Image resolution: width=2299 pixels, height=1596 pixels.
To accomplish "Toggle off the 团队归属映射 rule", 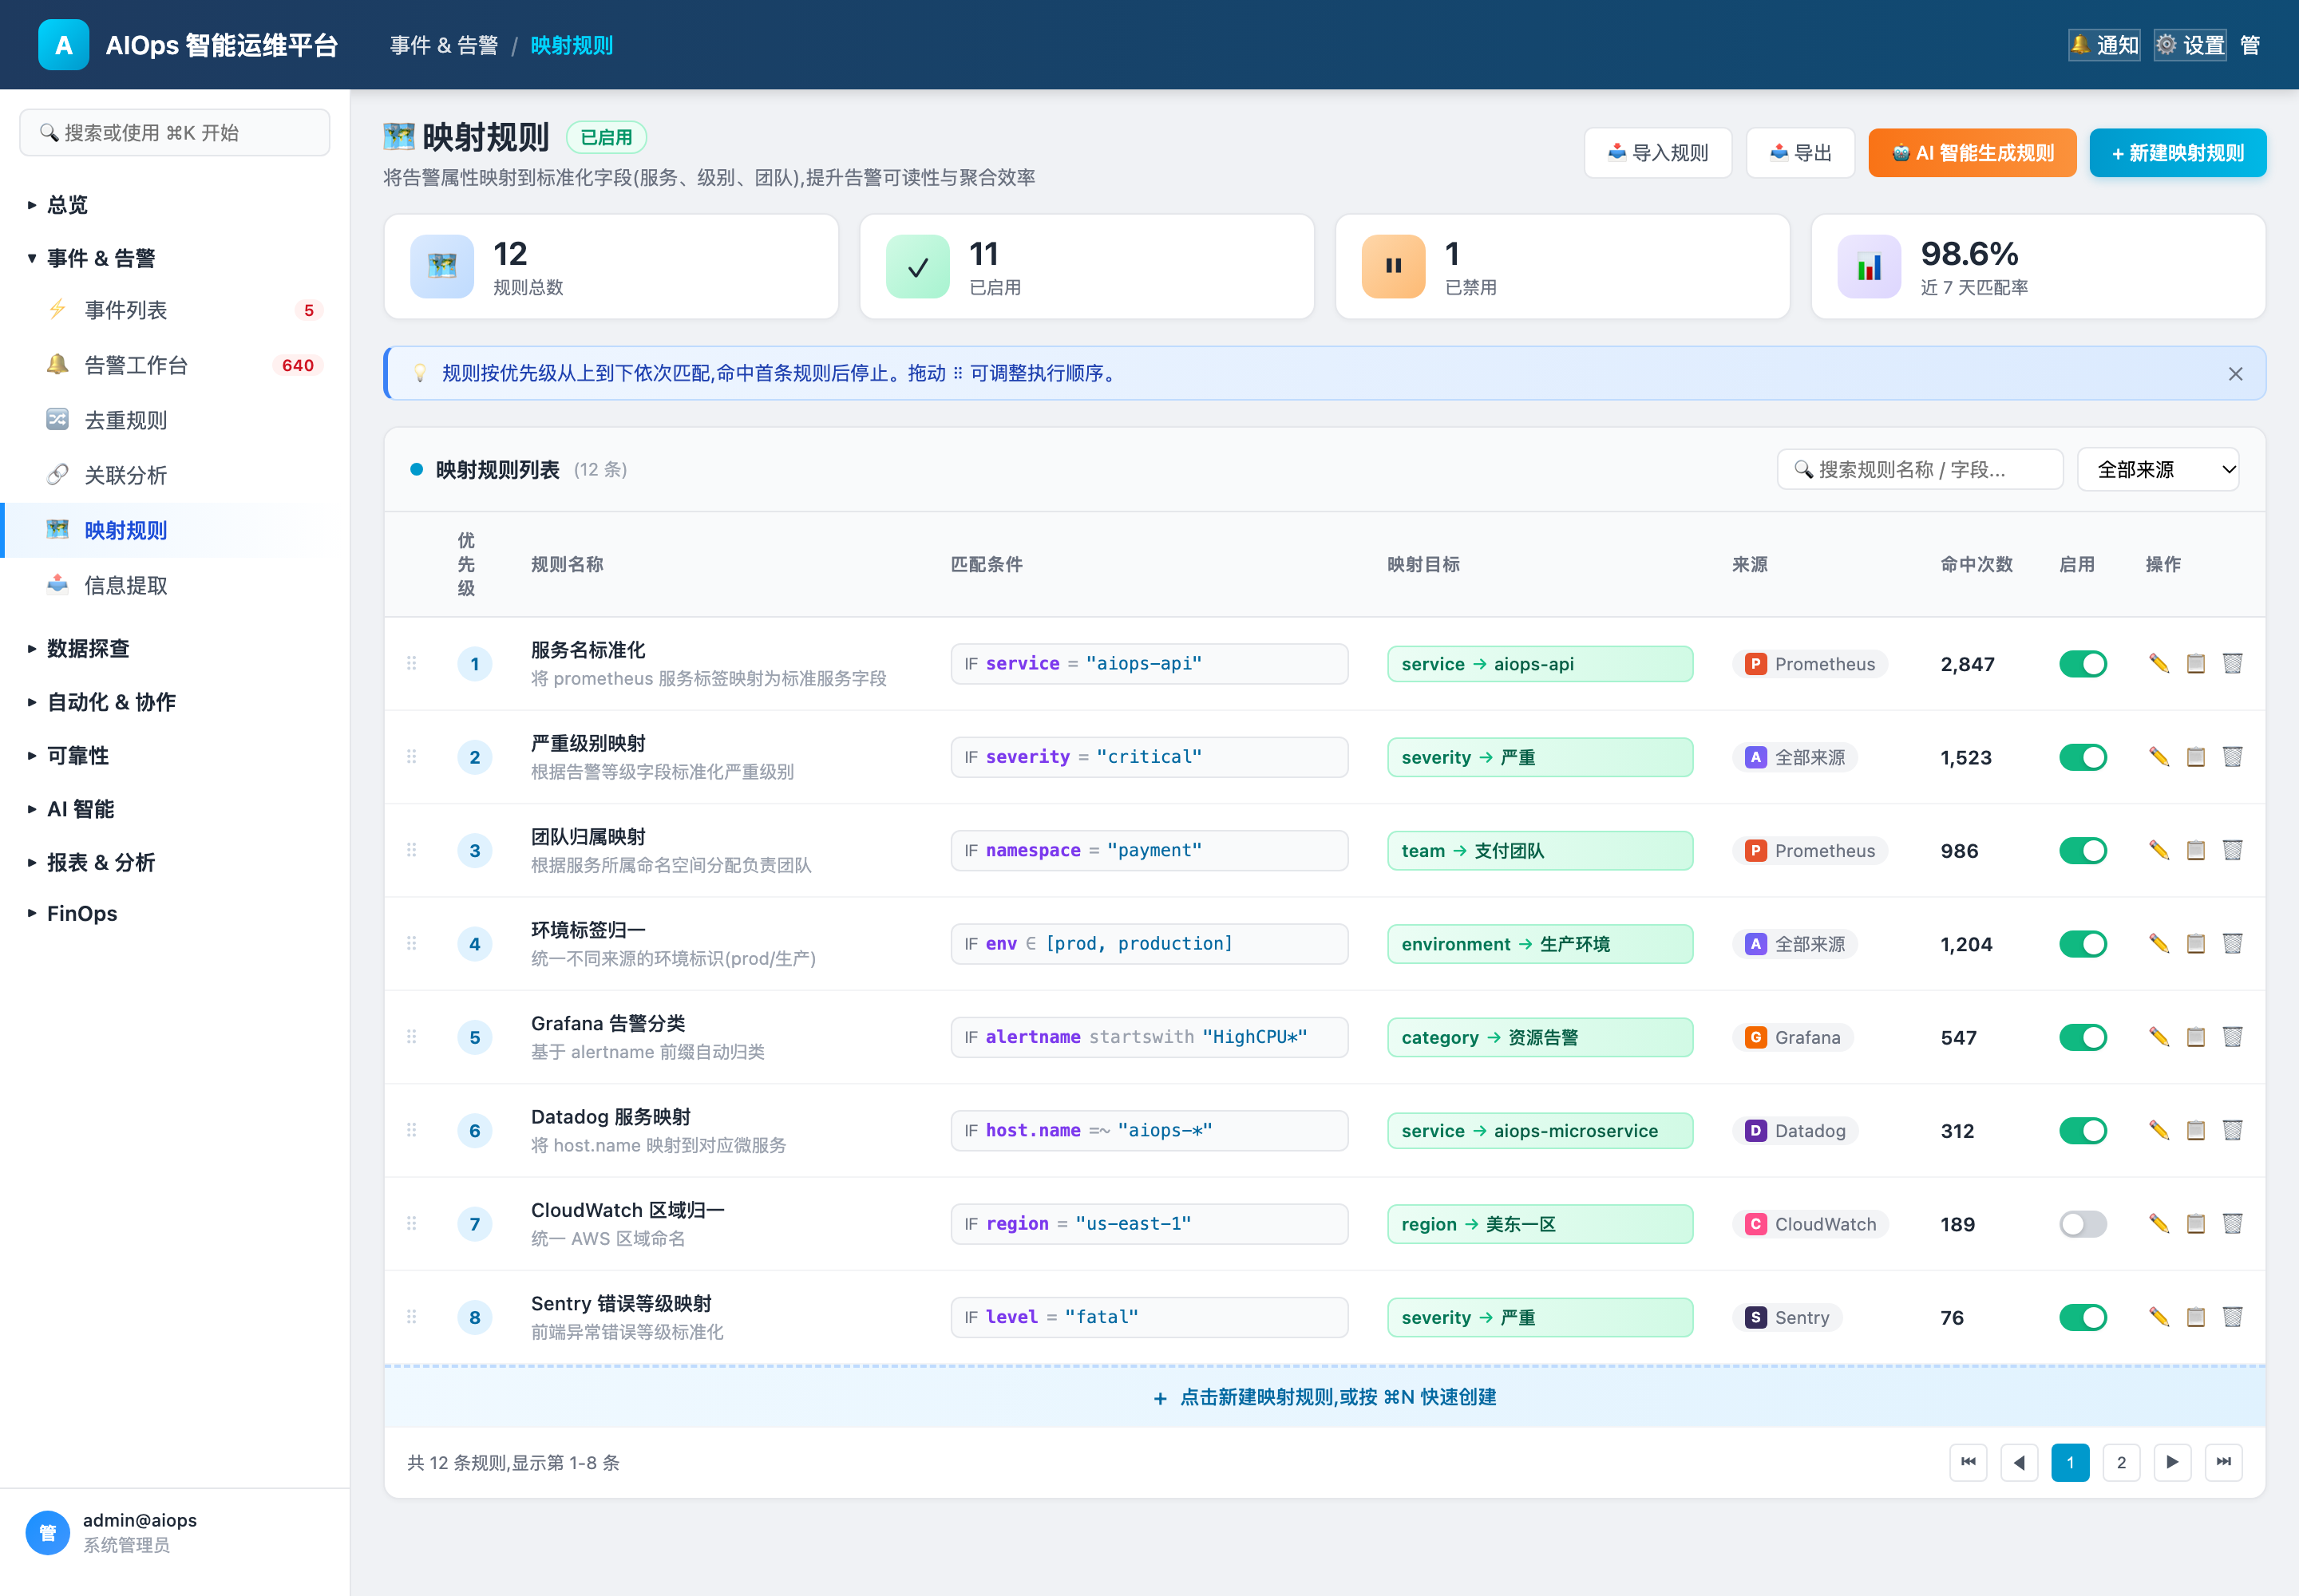I will point(2083,851).
